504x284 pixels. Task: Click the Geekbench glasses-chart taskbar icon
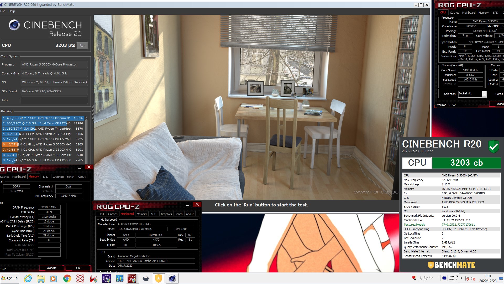tap(119, 278)
